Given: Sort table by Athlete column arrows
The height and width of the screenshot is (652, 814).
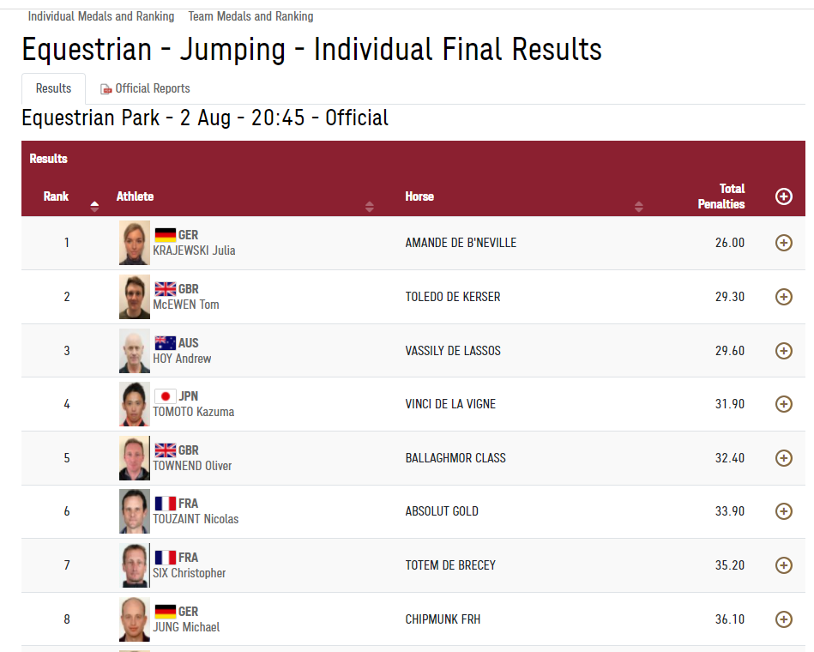Looking at the screenshot, I should (x=369, y=206).
